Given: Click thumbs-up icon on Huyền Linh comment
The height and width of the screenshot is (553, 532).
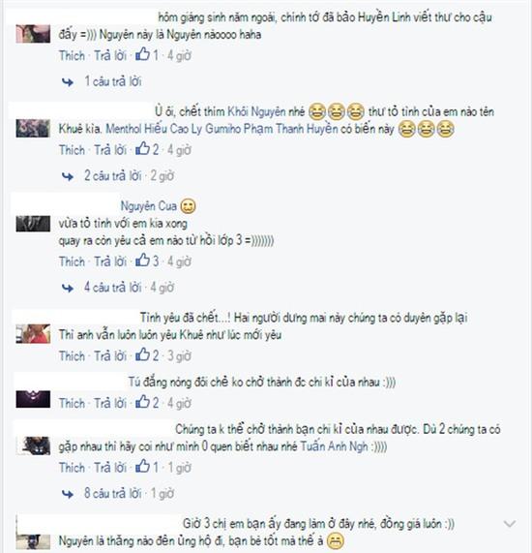Looking at the screenshot, I should pos(143,54).
